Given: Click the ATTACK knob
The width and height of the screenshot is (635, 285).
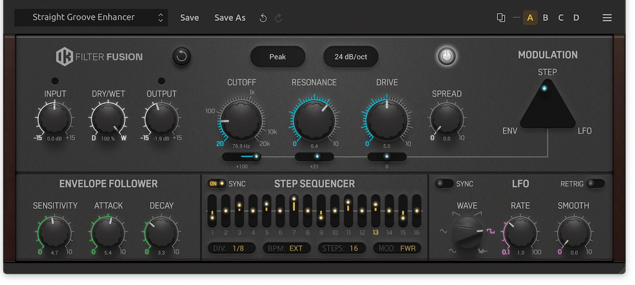Looking at the screenshot, I should pyautogui.click(x=108, y=233).
